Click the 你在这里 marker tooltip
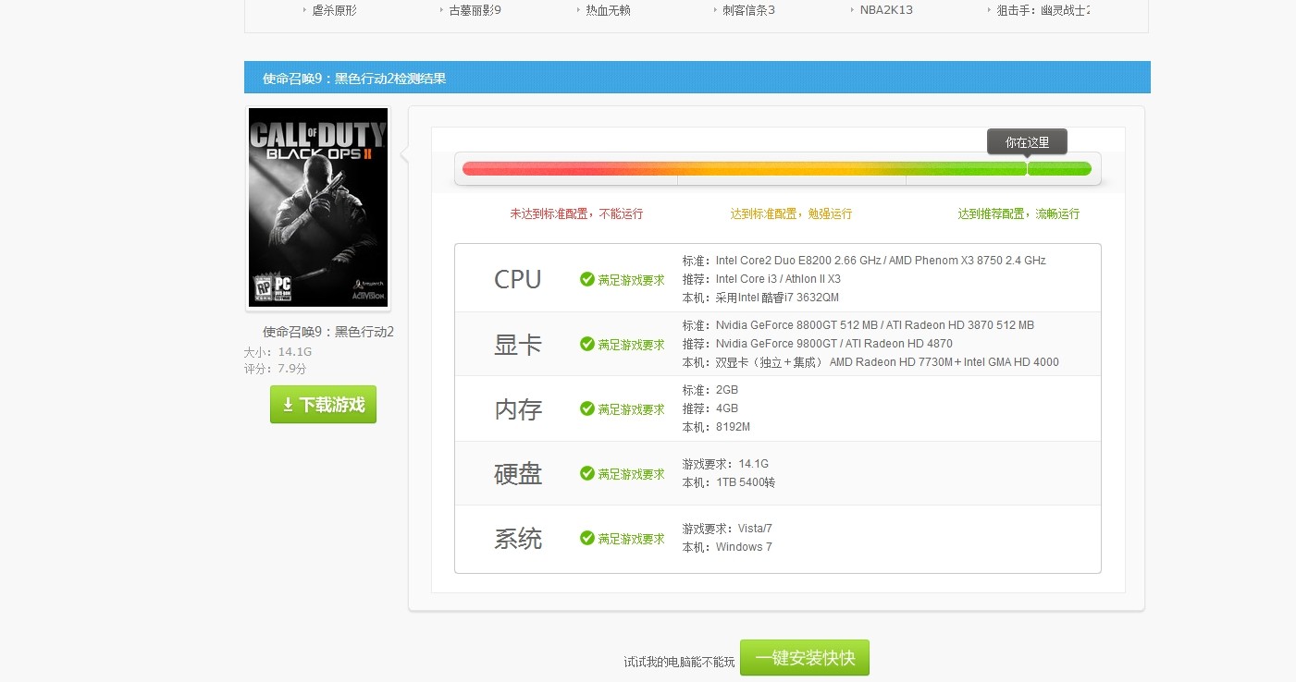This screenshot has height=682, width=1296. (1027, 142)
